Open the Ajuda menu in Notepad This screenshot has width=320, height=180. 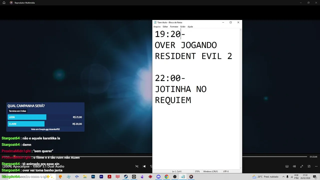[190, 26]
